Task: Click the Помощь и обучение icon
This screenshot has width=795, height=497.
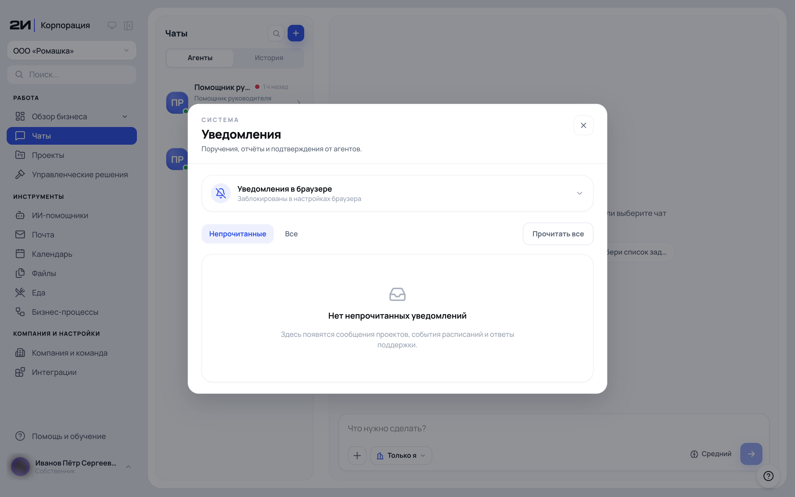Action: pos(20,436)
